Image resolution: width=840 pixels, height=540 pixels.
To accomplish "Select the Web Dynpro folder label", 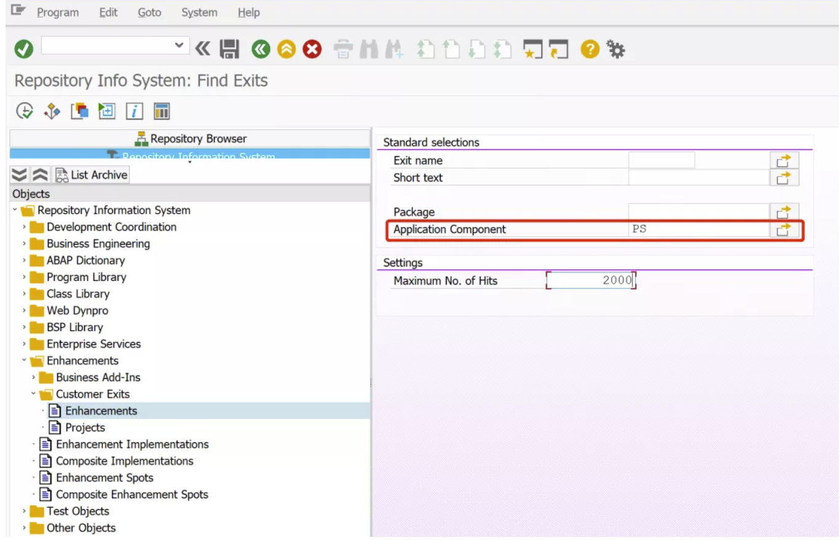I will pyautogui.click(x=78, y=311).
